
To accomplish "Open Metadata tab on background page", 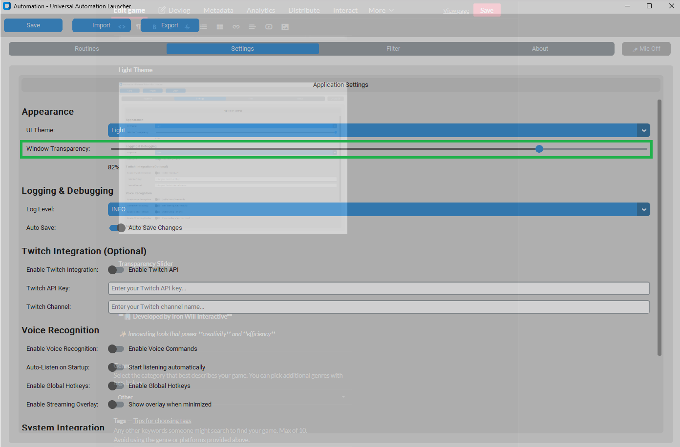I will [218, 10].
